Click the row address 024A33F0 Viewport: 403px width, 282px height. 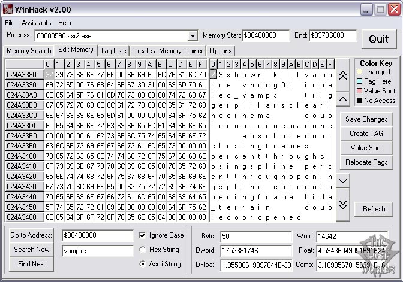(25, 146)
